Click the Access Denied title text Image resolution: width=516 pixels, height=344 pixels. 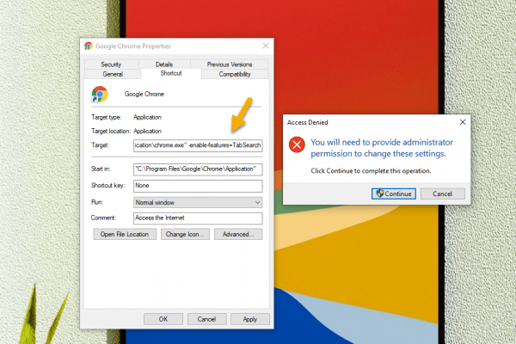[307, 122]
